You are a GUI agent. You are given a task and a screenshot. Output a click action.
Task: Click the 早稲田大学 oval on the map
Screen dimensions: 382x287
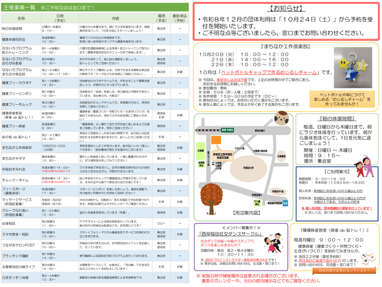click(248, 168)
